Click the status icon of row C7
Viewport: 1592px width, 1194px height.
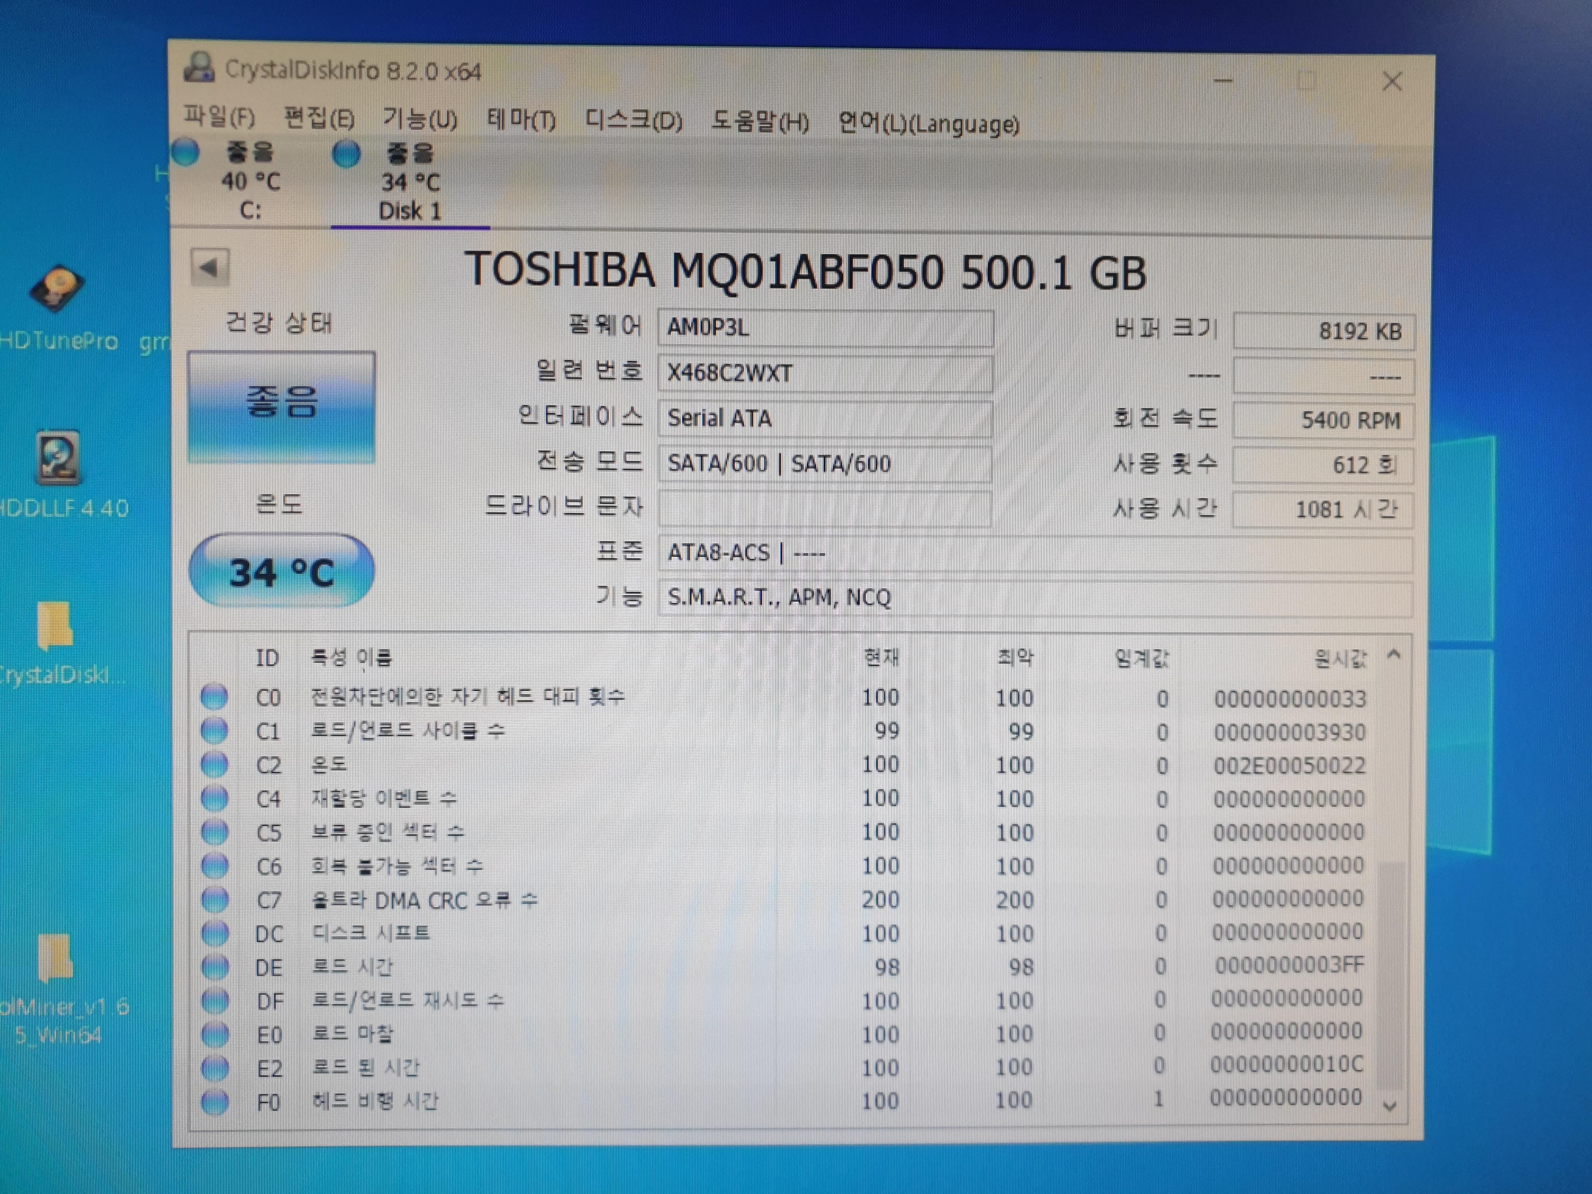[214, 899]
